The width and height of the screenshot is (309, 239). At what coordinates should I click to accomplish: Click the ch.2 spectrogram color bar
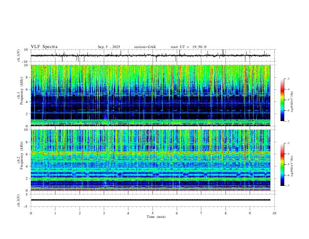click(x=282, y=164)
